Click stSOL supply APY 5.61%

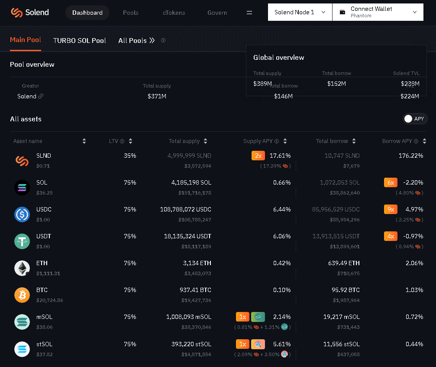tap(282, 344)
